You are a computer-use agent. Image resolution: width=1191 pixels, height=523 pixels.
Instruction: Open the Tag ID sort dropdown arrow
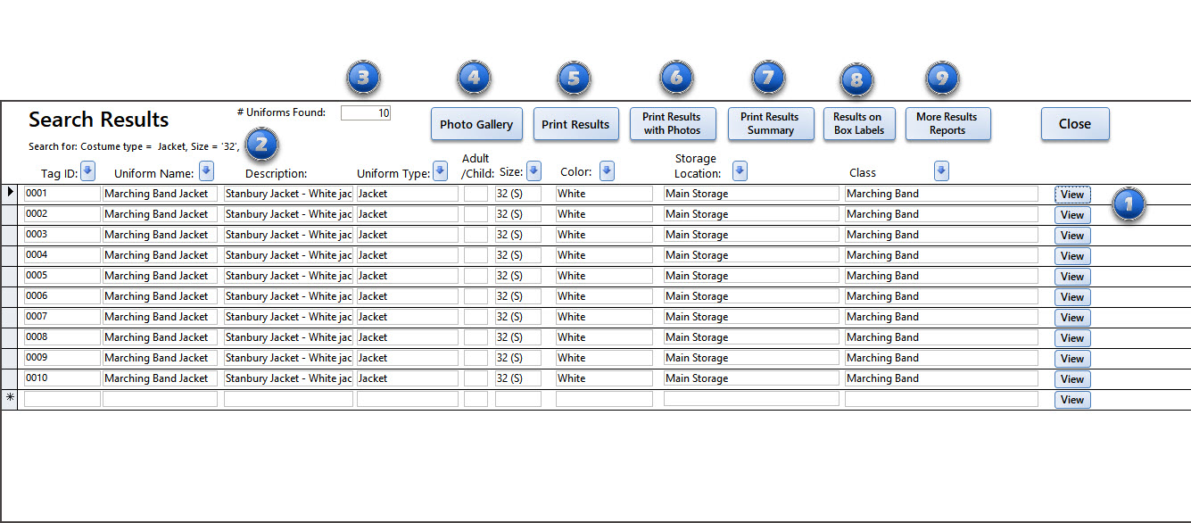pyautogui.click(x=87, y=170)
